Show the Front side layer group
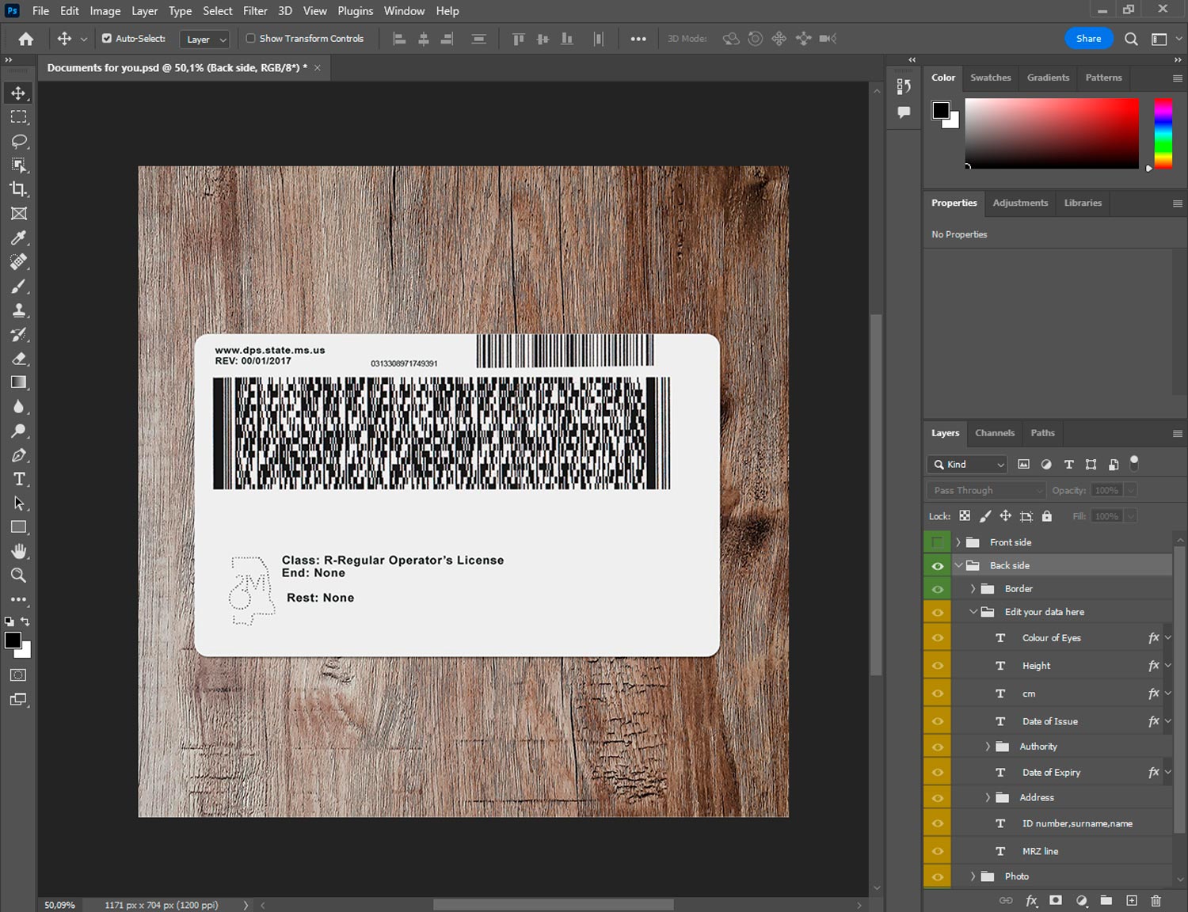The height and width of the screenshot is (912, 1188). click(x=937, y=542)
